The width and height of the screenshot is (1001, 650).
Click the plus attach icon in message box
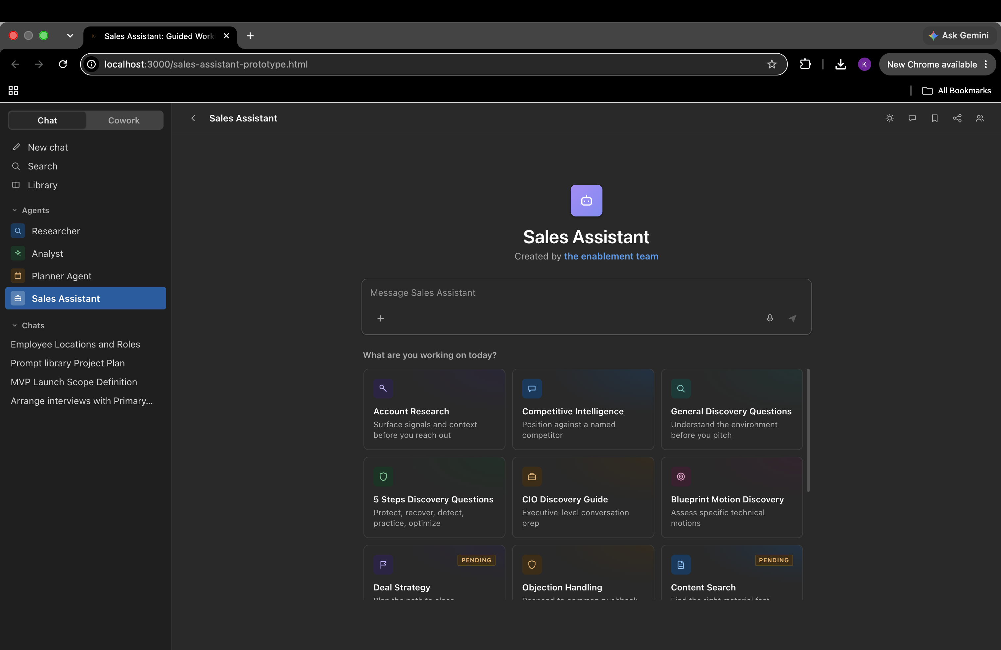pos(381,318)
